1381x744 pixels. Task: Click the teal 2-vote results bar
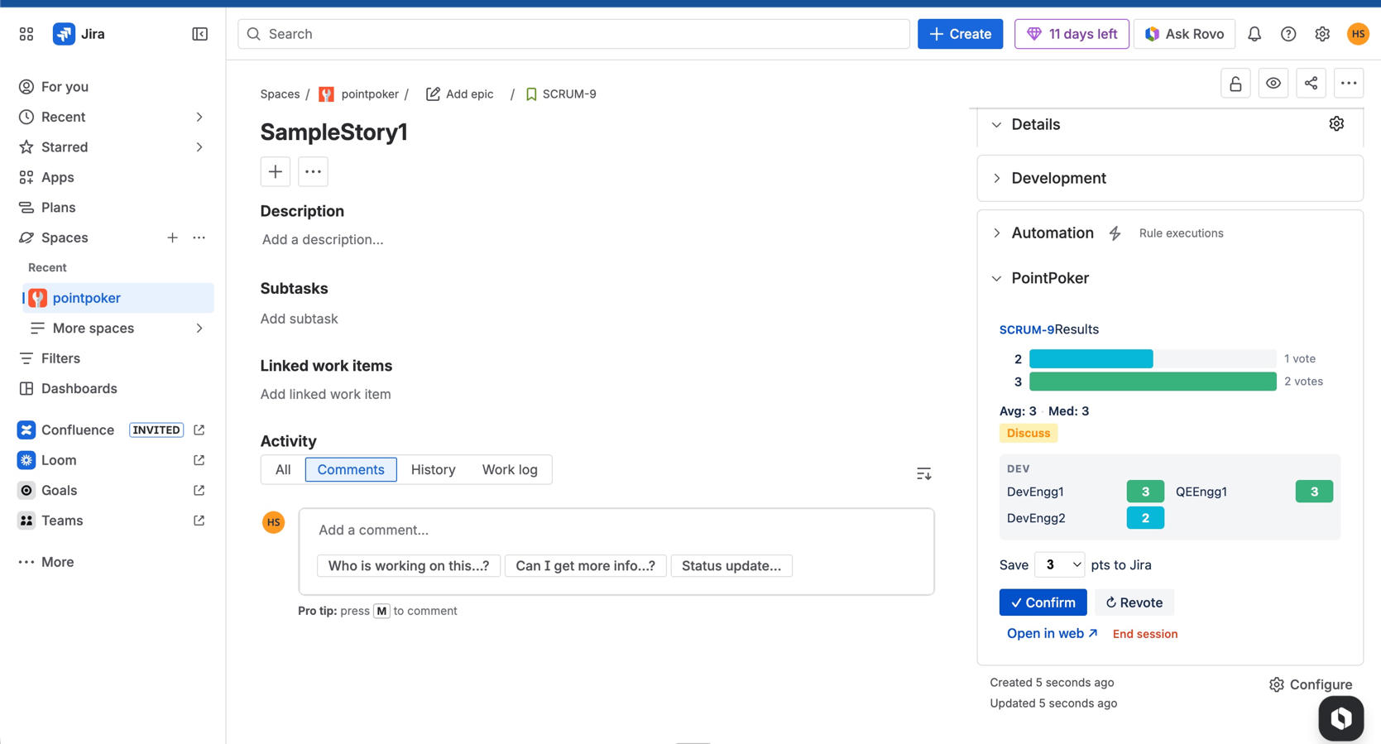(1091, 358)
